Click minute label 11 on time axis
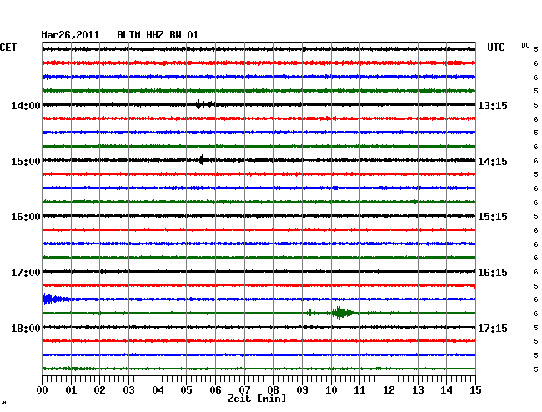542x412 pixels. tap(359, 390)
